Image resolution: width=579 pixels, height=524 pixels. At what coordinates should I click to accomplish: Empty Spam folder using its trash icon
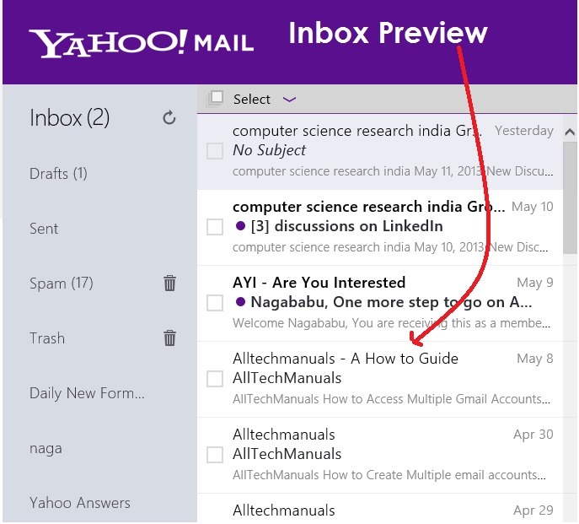(x=170, y=284)
